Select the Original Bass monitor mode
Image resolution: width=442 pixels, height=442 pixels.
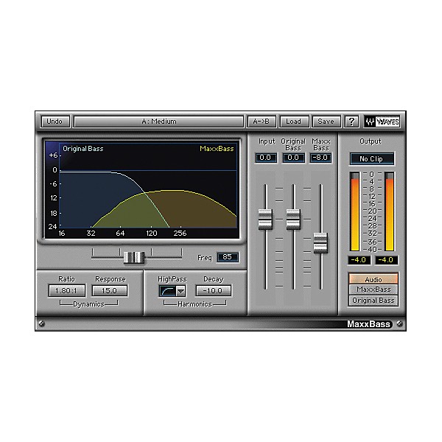pyautogui.click(x=373, y=301)
